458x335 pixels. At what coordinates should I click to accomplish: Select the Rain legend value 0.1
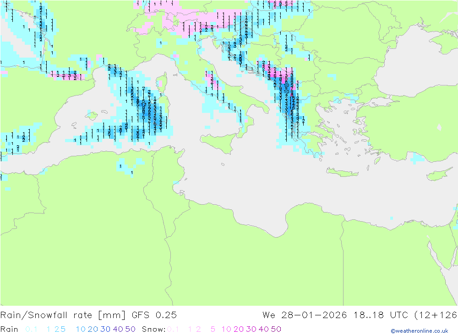[x=31, y=329]
